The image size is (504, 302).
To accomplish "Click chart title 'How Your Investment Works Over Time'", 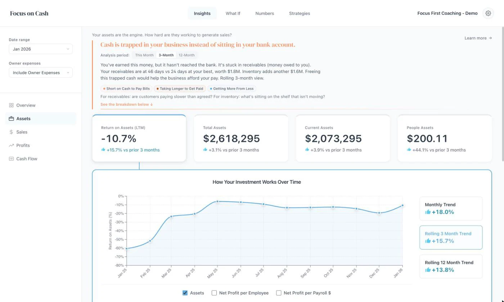I will (x=257, y=182).
